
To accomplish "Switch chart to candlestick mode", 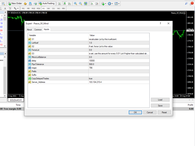I will point(65,4).
